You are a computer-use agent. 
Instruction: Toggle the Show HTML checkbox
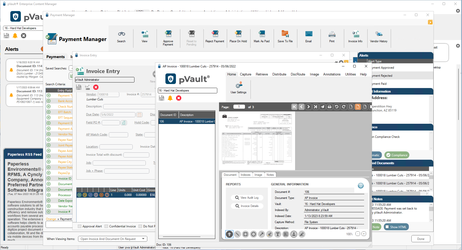point(387,227)
